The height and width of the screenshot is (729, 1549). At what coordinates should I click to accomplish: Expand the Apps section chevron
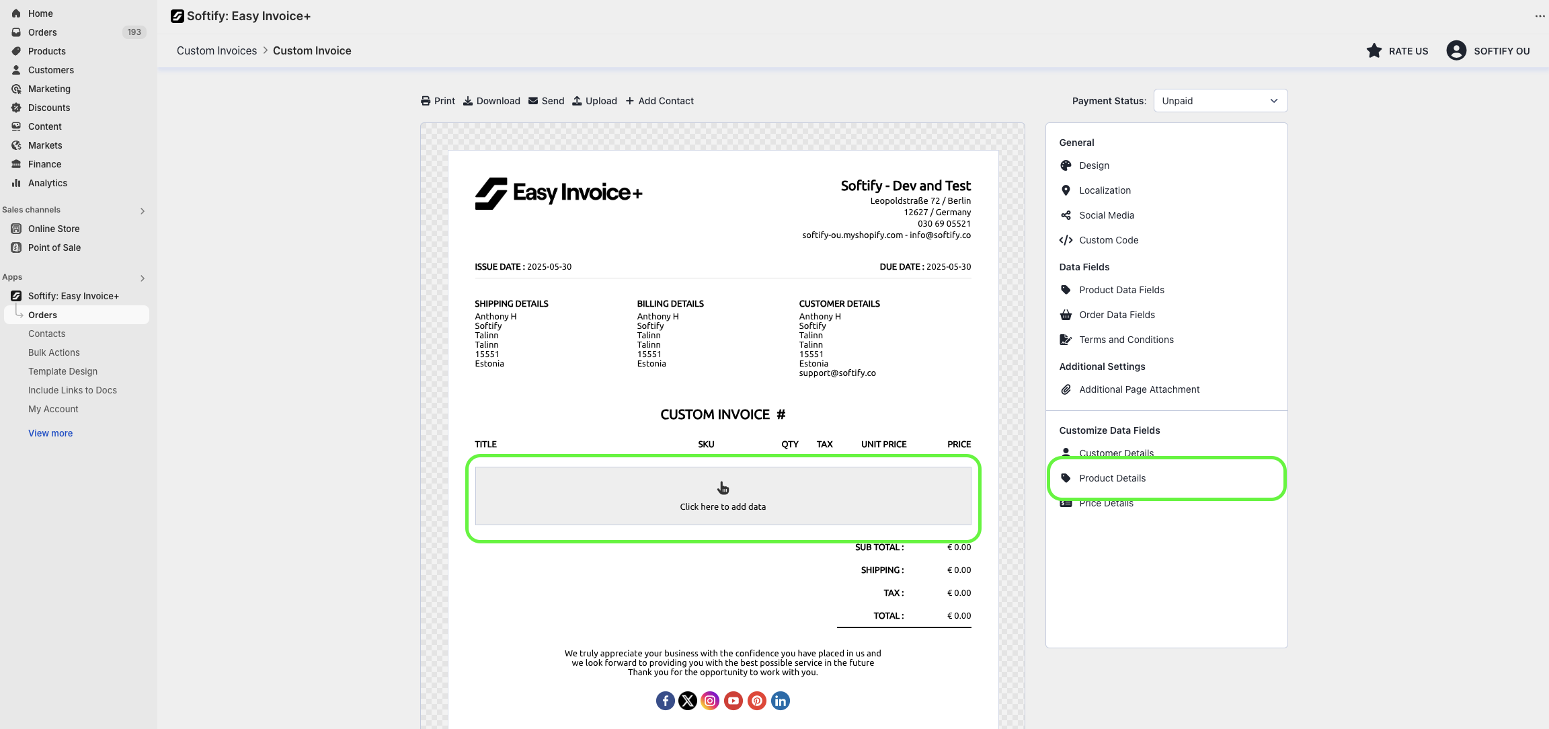(142, 278)
